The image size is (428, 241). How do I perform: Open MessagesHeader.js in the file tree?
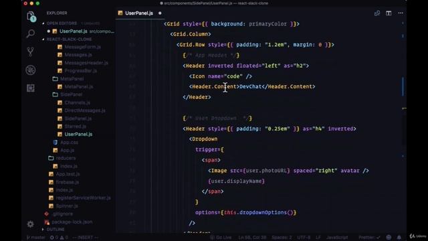pos(86,63)
